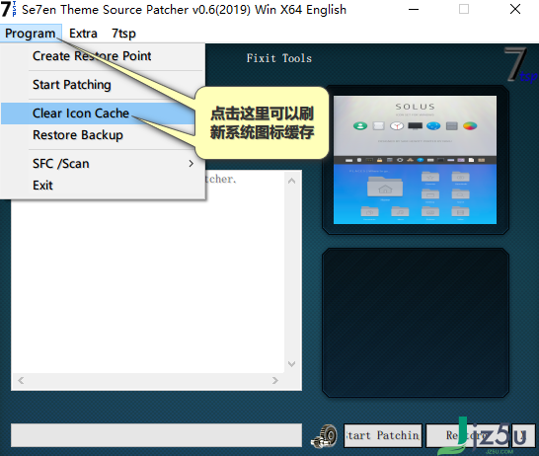Click the Start Patching button at bottom
Viewport: 539px width, 456px height.
click(383, 435)
